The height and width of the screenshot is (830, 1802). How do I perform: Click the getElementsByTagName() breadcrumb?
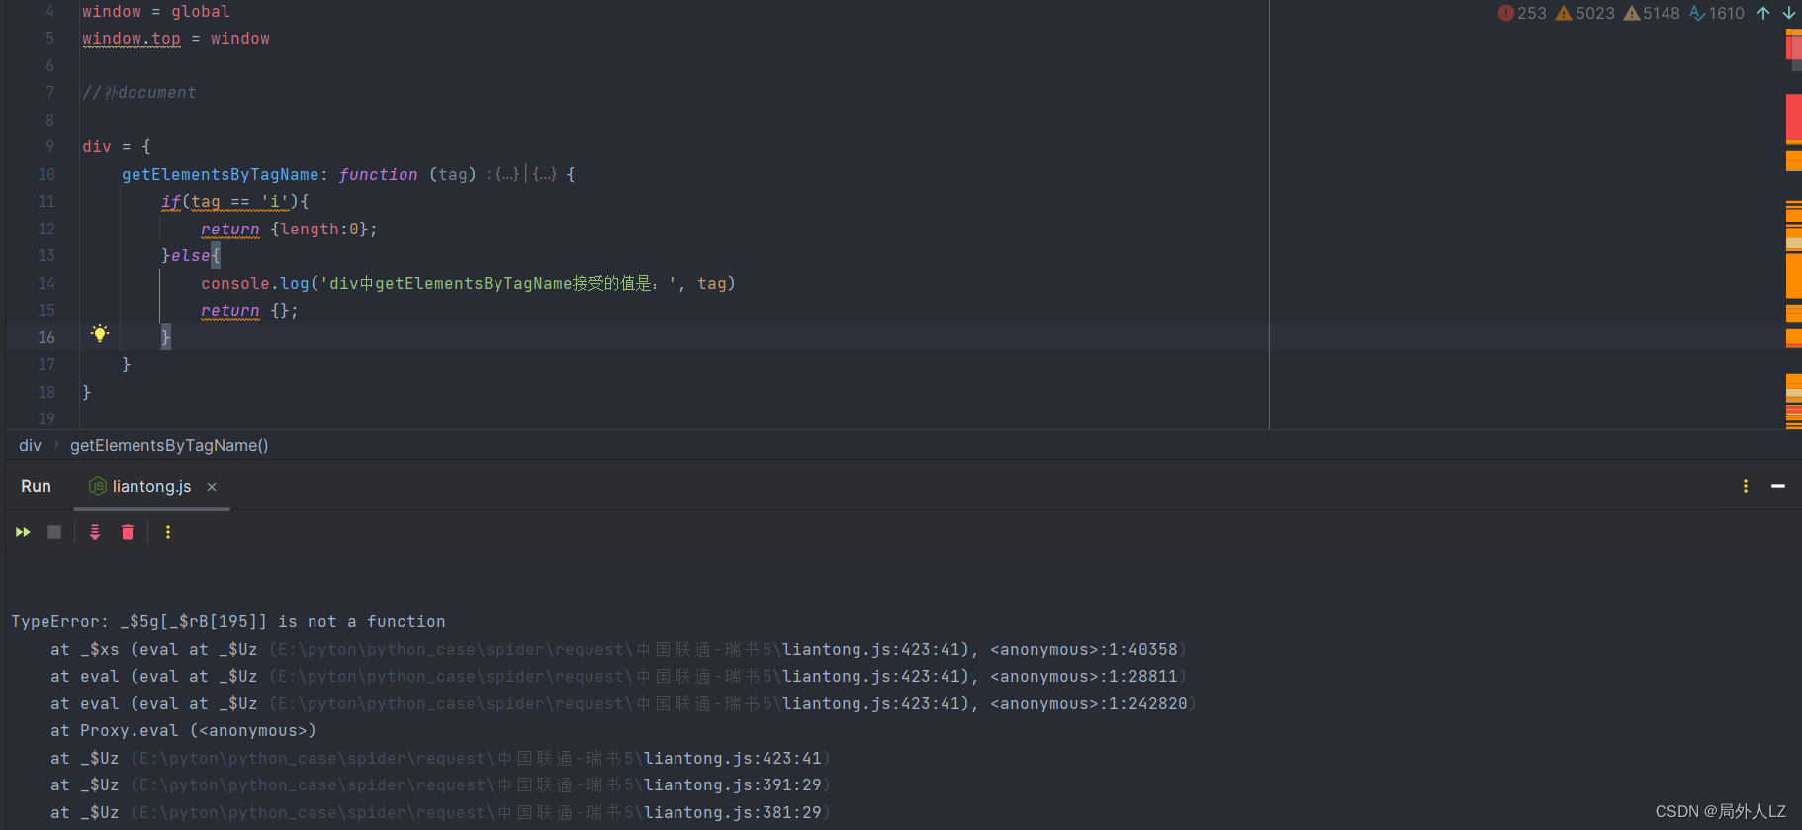[169, 446]
